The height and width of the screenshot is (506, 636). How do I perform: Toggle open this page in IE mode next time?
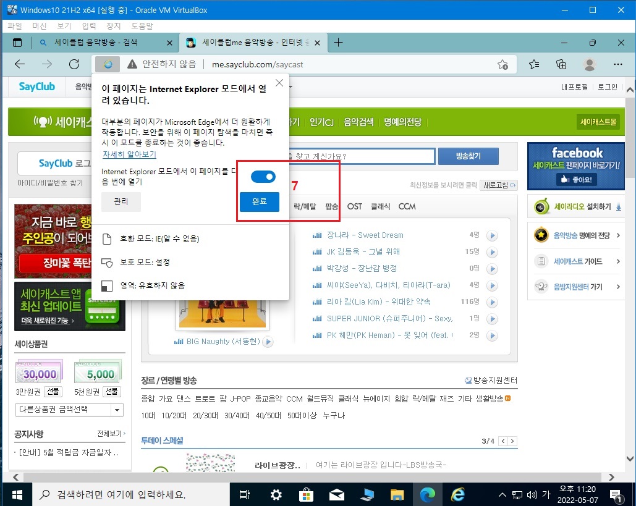click(263, 177)
